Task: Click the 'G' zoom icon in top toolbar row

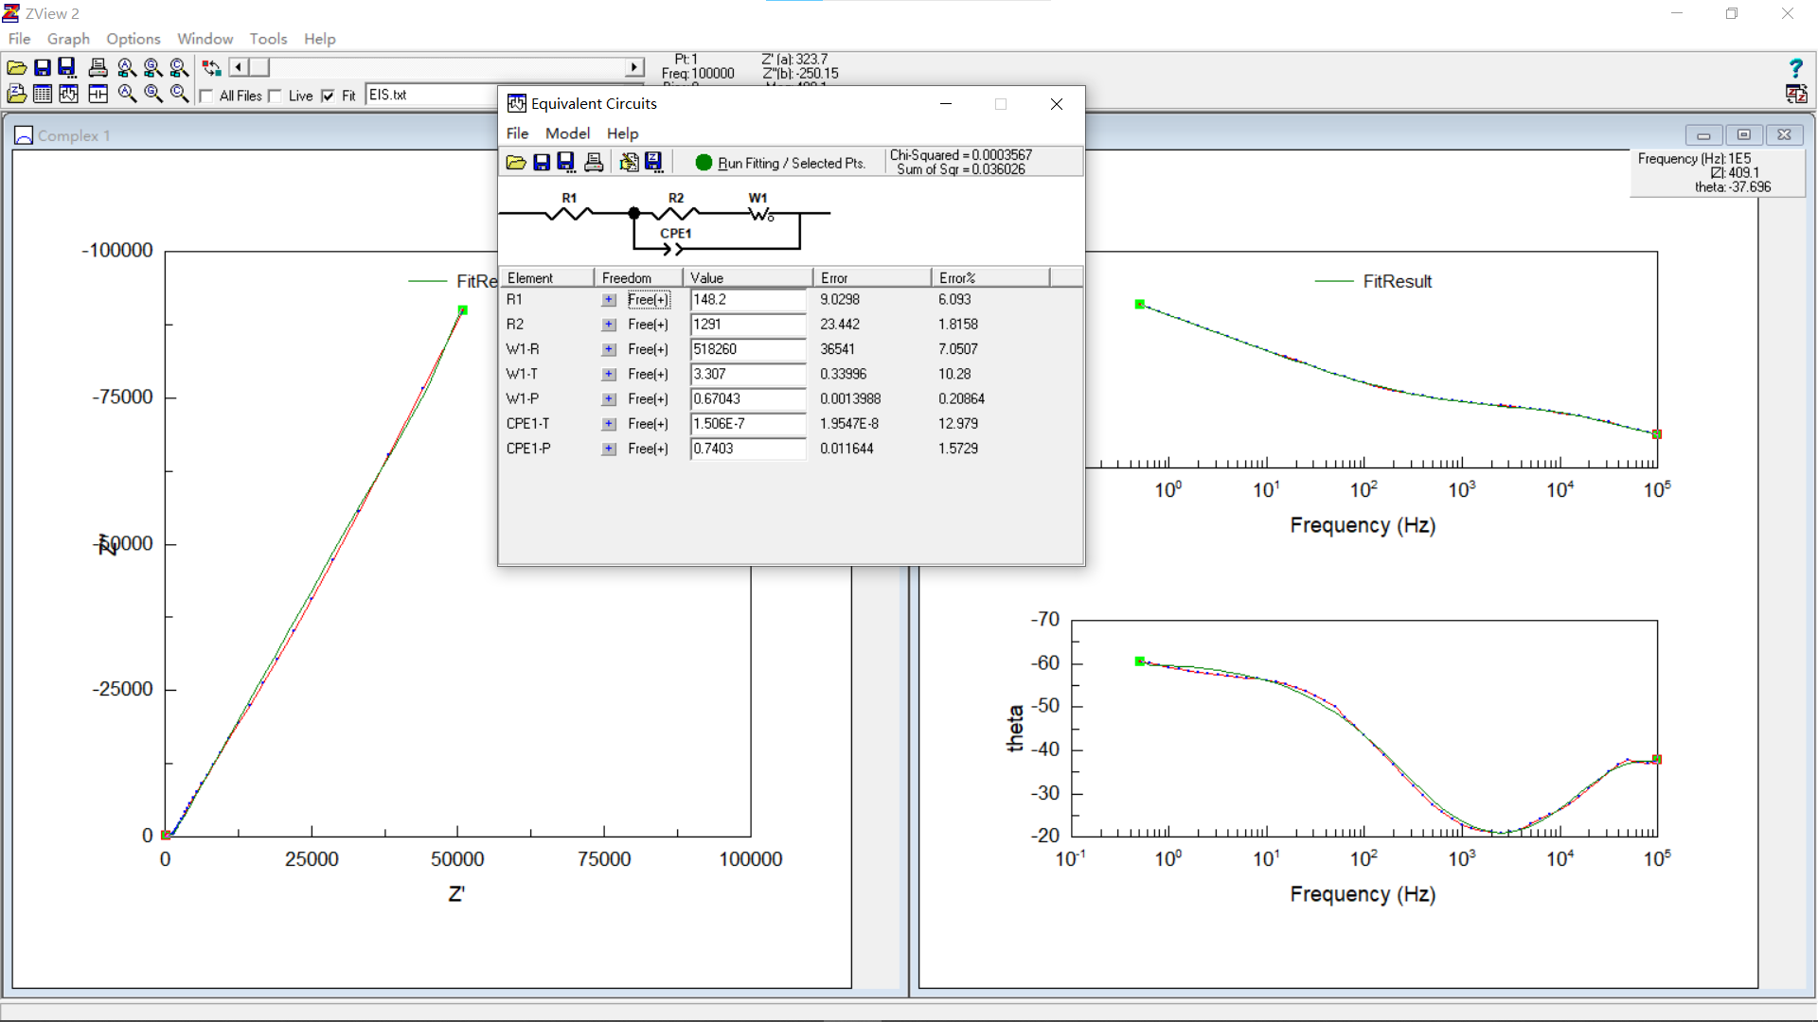Action: 152,67
